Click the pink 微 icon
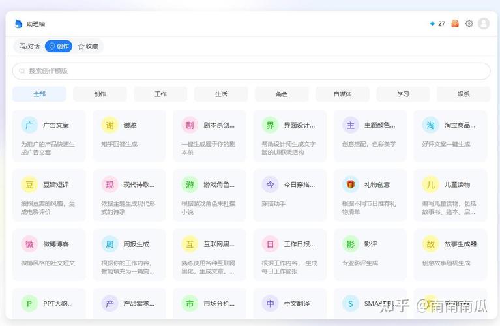This screenshot has height=326, width=500. (x=29, y=244)
